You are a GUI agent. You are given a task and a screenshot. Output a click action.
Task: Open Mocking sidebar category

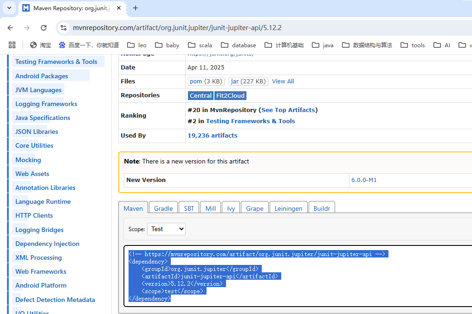28,160
